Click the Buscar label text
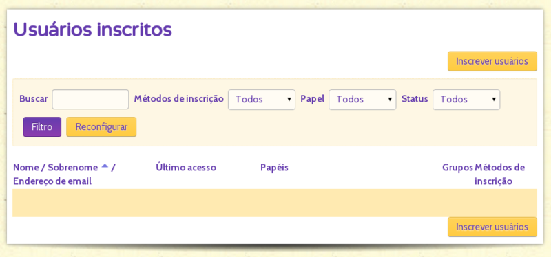551x257 pixels. click(x=33, y=98)
